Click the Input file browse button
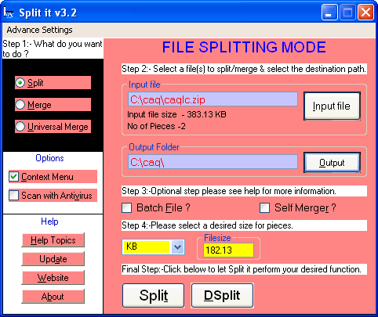Viewport: 378px width, 317px height. pyautogui.click(x=332, y=106)
